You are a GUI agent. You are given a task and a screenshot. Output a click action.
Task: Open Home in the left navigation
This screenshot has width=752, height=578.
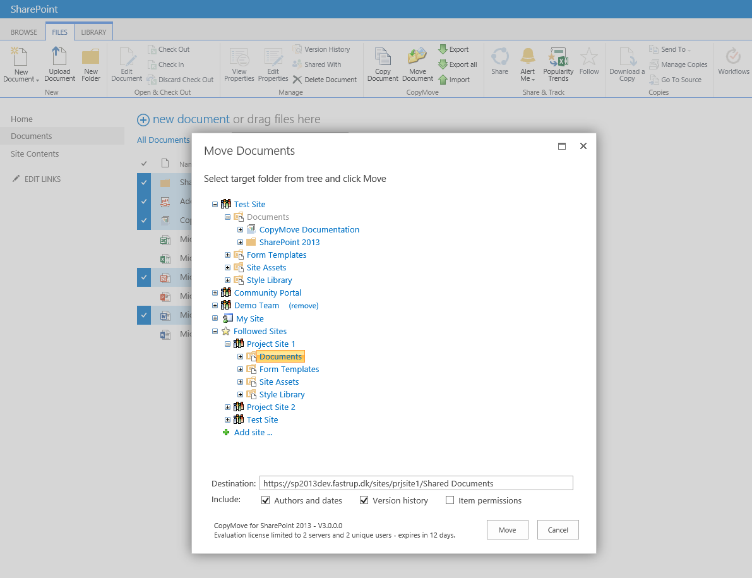[21, 119]
